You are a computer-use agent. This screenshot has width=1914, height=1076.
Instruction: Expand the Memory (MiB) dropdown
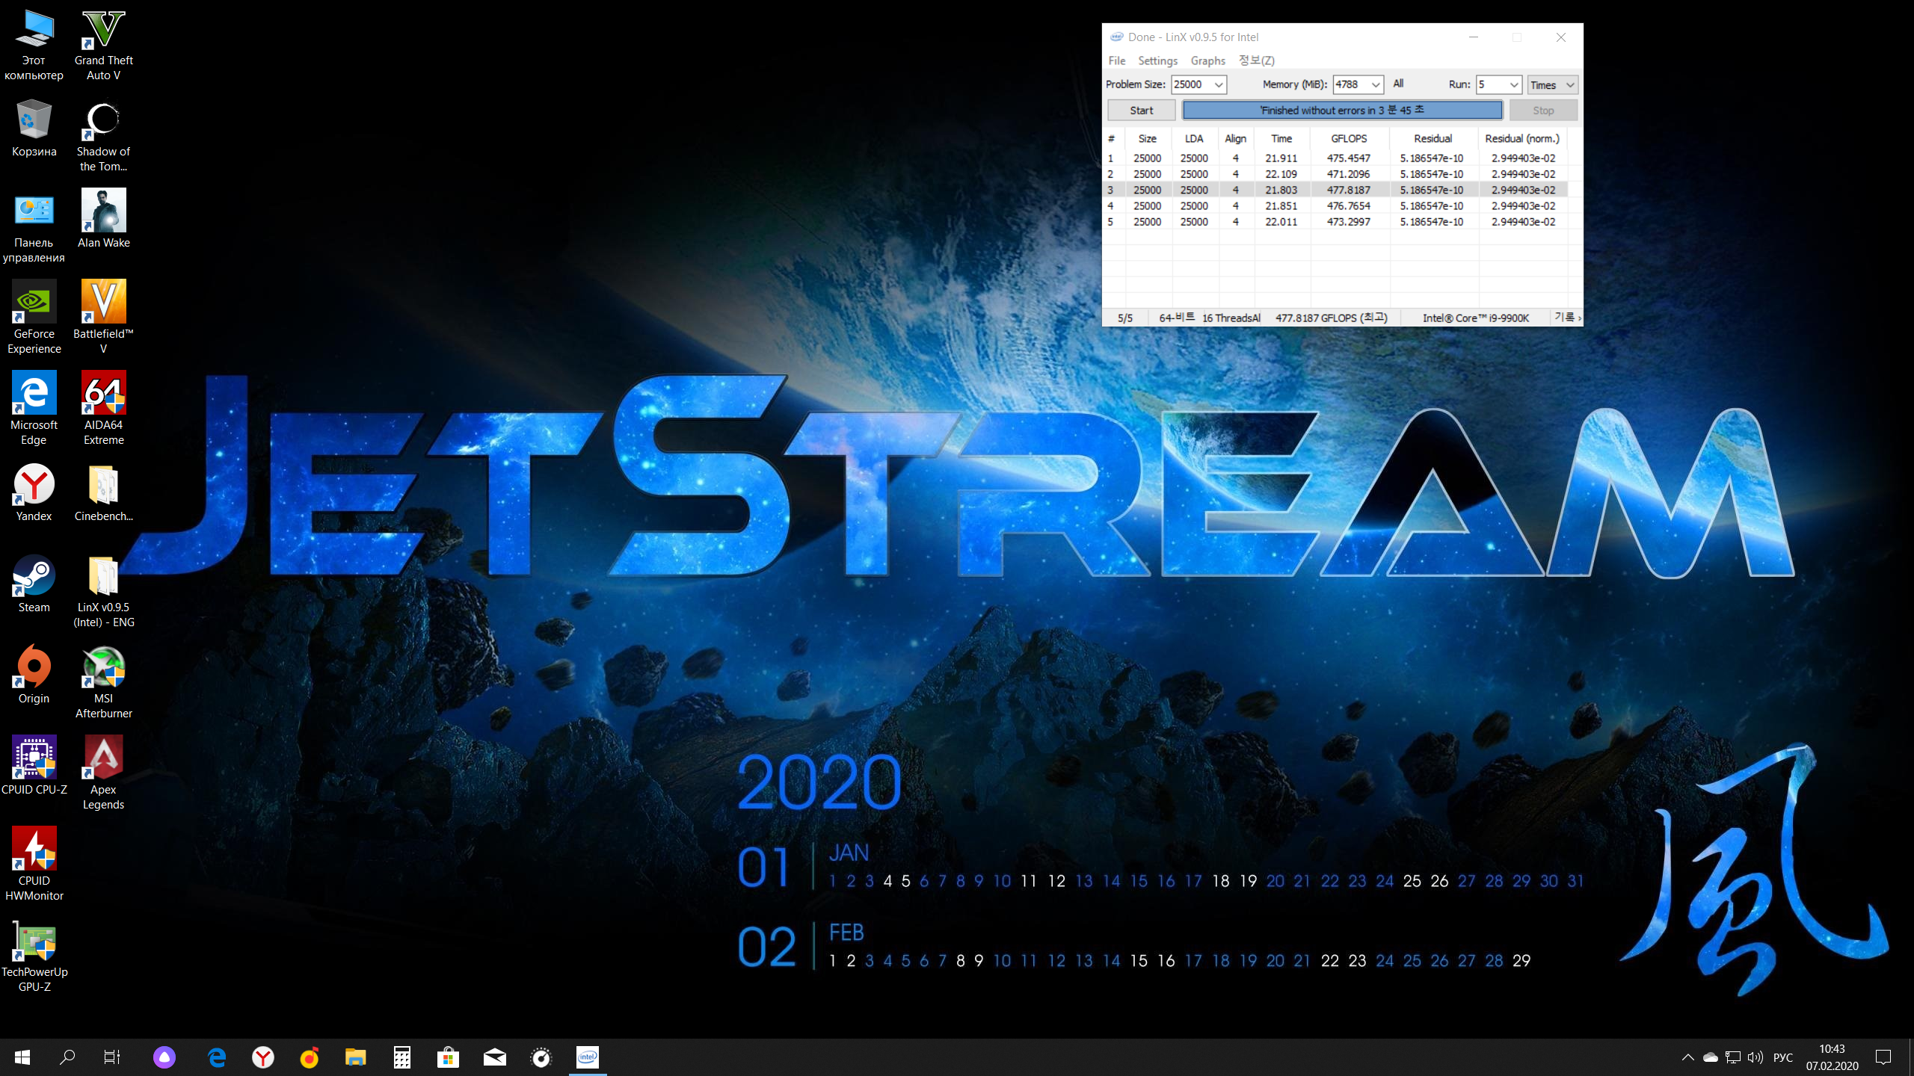pos(1375,85)
